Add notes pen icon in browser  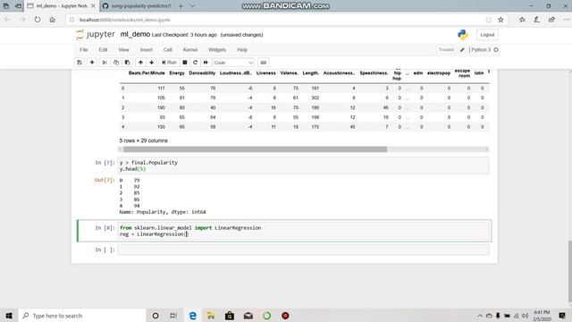point(536,20)
